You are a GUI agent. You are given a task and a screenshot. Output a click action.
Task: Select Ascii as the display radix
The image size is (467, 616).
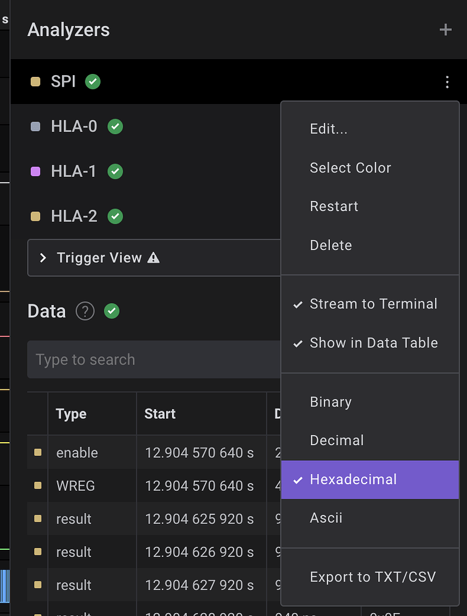pyautogui.click(x=326, y=517)
